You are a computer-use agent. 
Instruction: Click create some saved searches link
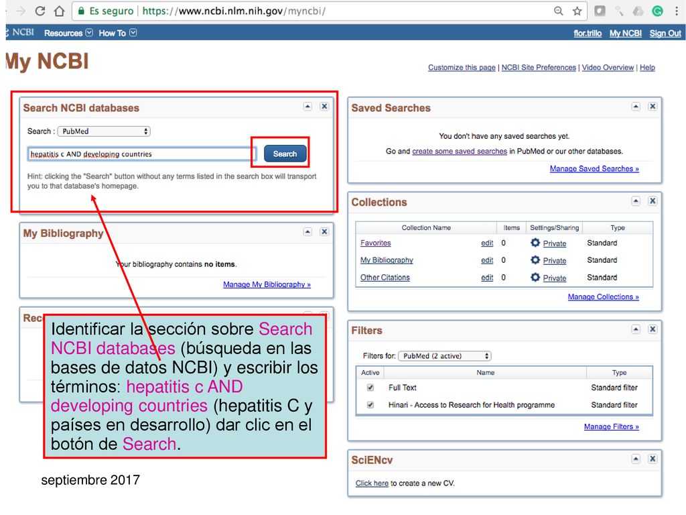point(460,151)
